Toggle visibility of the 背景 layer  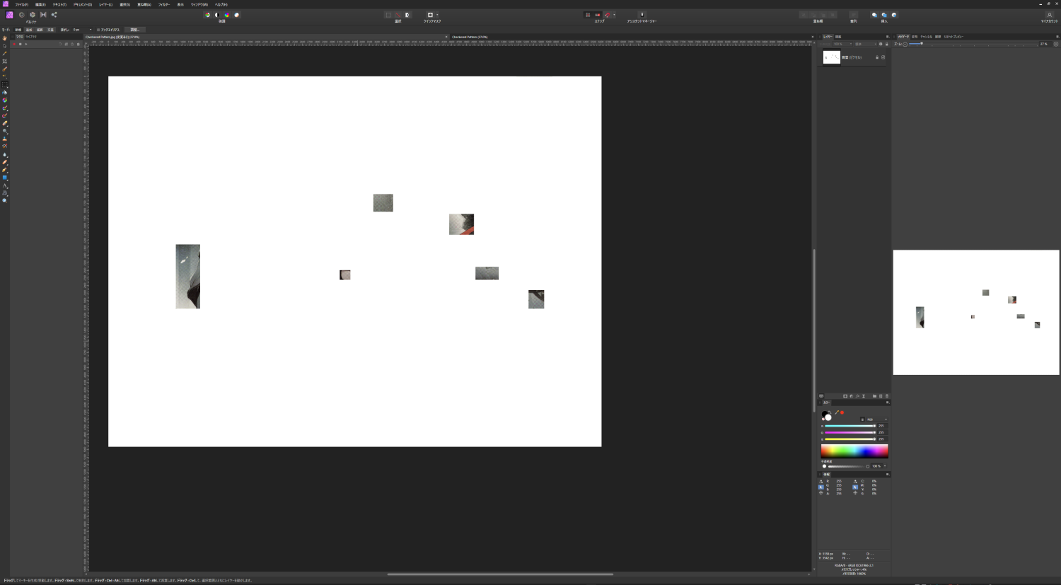click(883, 57)
